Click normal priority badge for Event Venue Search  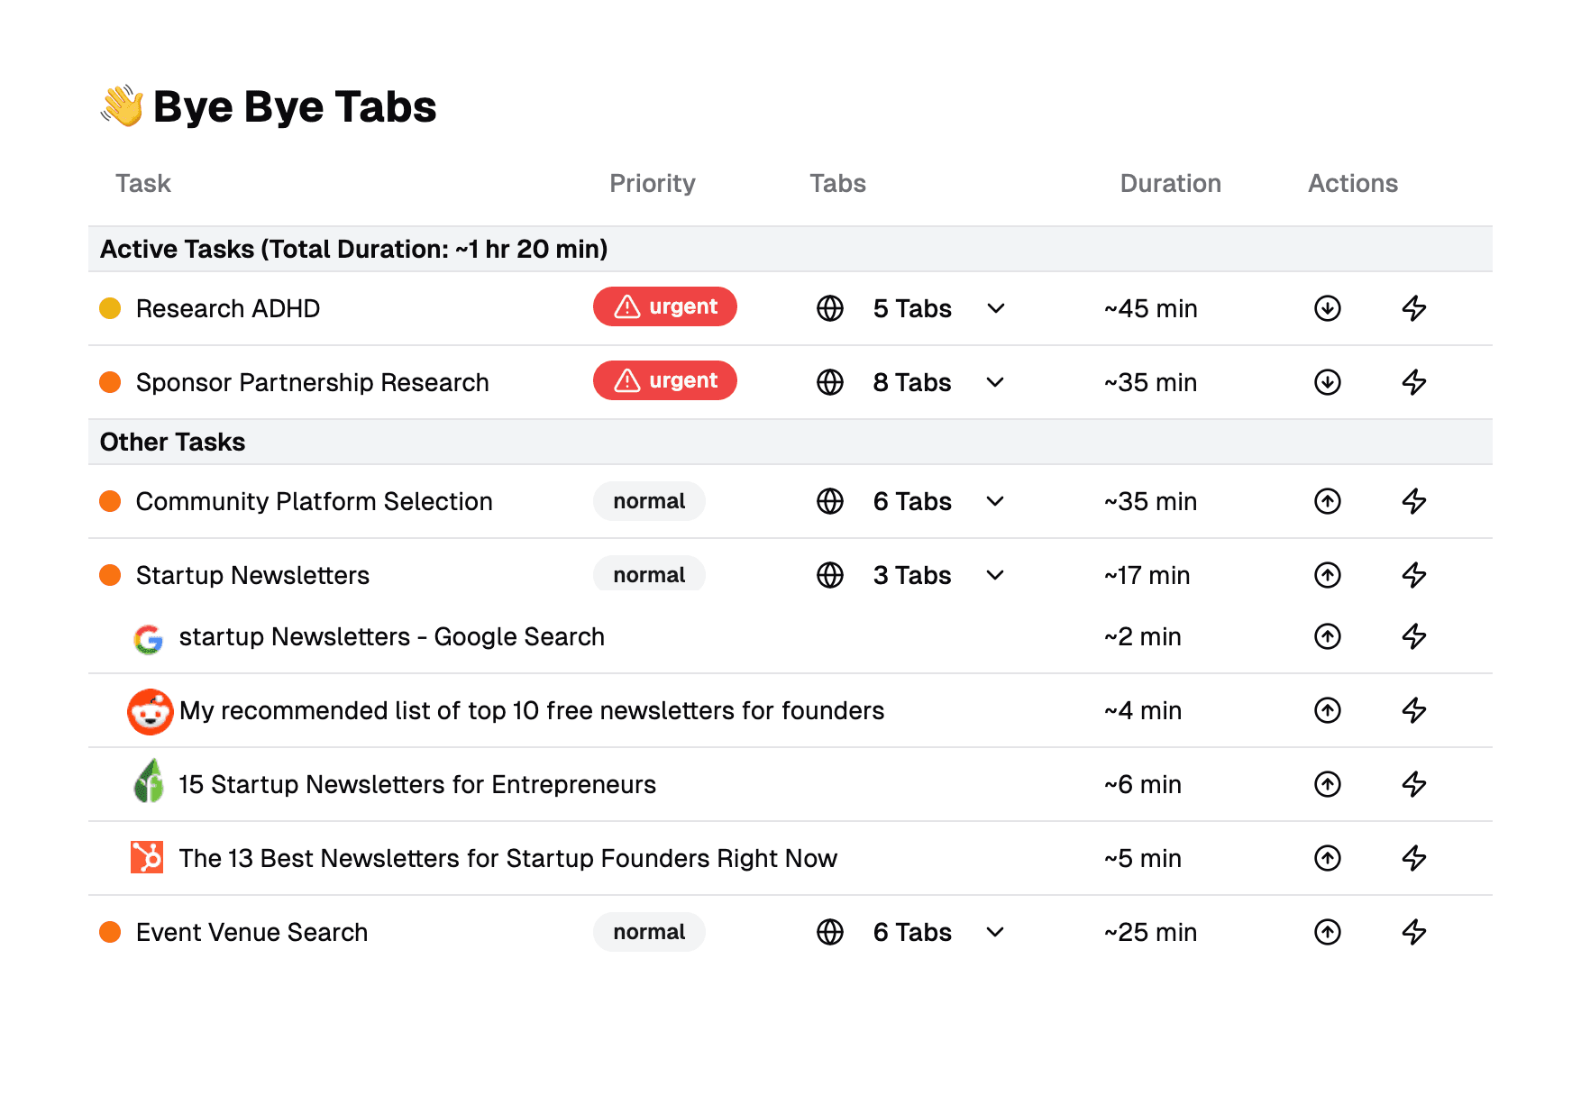tap(649, 932)
